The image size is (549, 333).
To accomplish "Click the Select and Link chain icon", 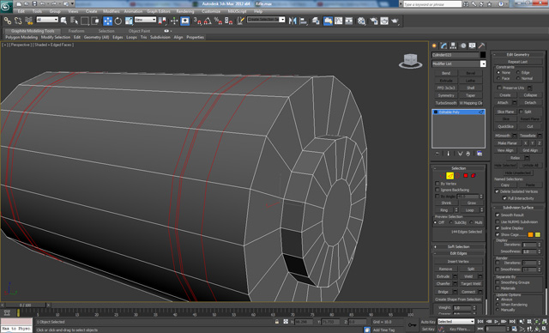I will coord(8,21).
